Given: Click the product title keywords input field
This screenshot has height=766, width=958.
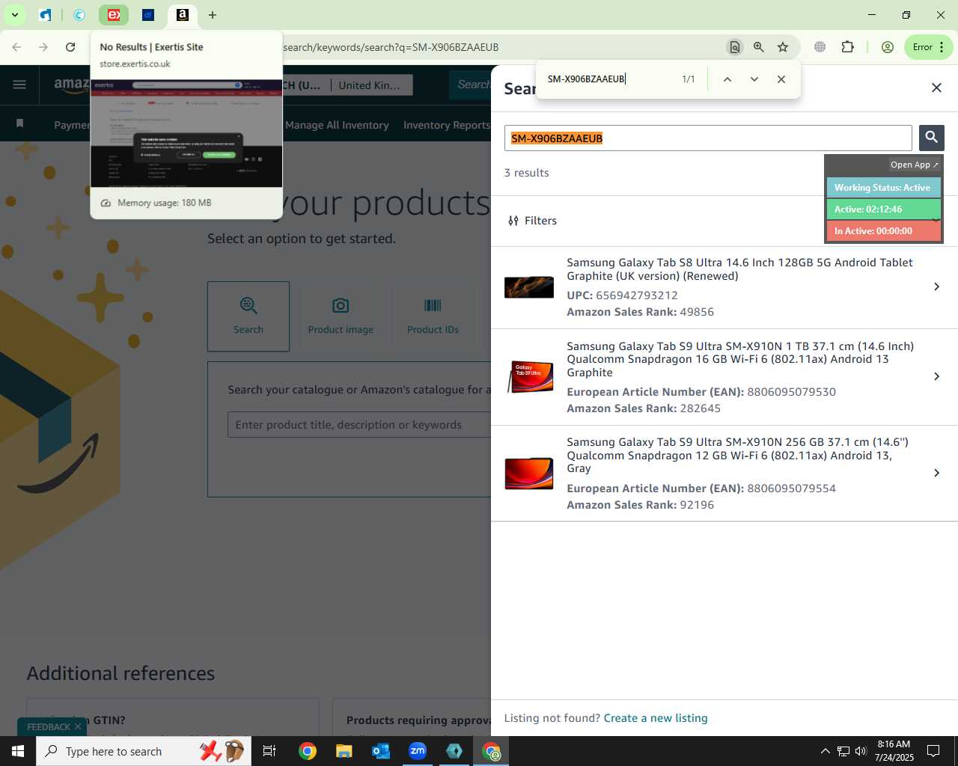Looking at the screenshot, I should click(x=359, y=425).
